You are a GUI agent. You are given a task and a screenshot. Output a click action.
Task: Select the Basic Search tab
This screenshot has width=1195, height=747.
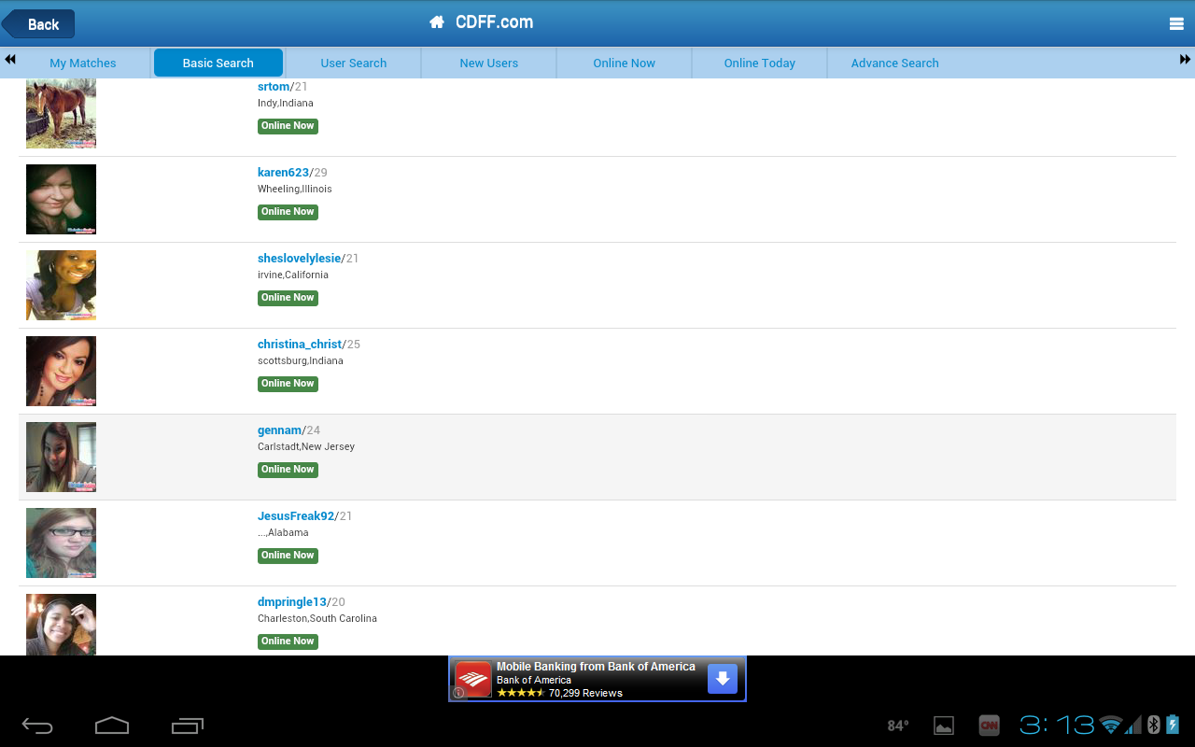pyautogui.click(x=218, y=63)
